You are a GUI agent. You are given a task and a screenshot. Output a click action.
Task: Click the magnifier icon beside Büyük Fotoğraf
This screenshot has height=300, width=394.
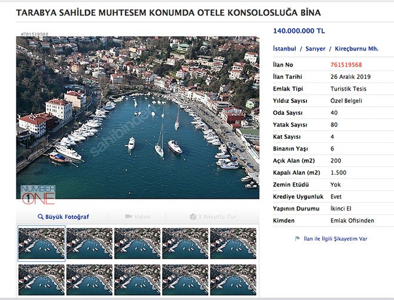tap(41, 217)
